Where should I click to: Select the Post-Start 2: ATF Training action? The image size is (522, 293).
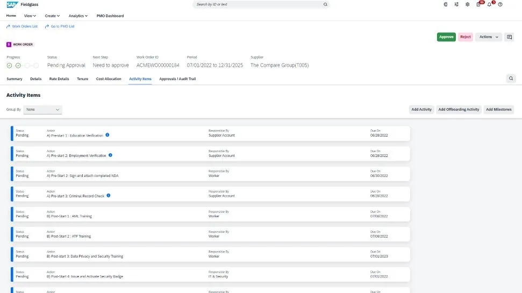click(x=69, y=237)
